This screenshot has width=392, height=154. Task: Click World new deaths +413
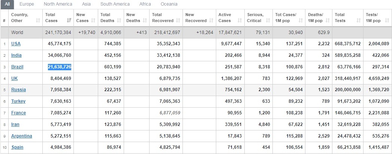pos(141,33)
